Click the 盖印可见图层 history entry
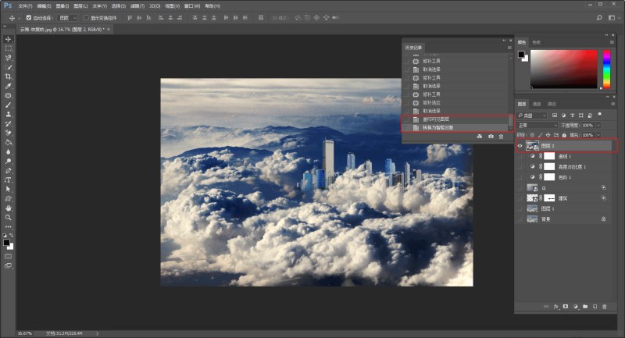This screenshot has height=338, width=625. (x=436, y=119)
